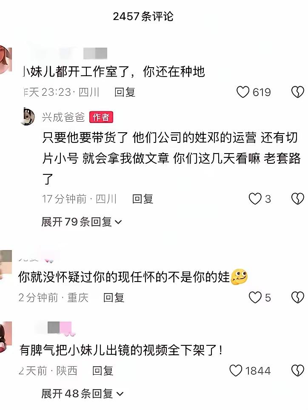Screen dimensions: 308x410
Task: Tap the 作者 badge
Action: pos(101,117)
